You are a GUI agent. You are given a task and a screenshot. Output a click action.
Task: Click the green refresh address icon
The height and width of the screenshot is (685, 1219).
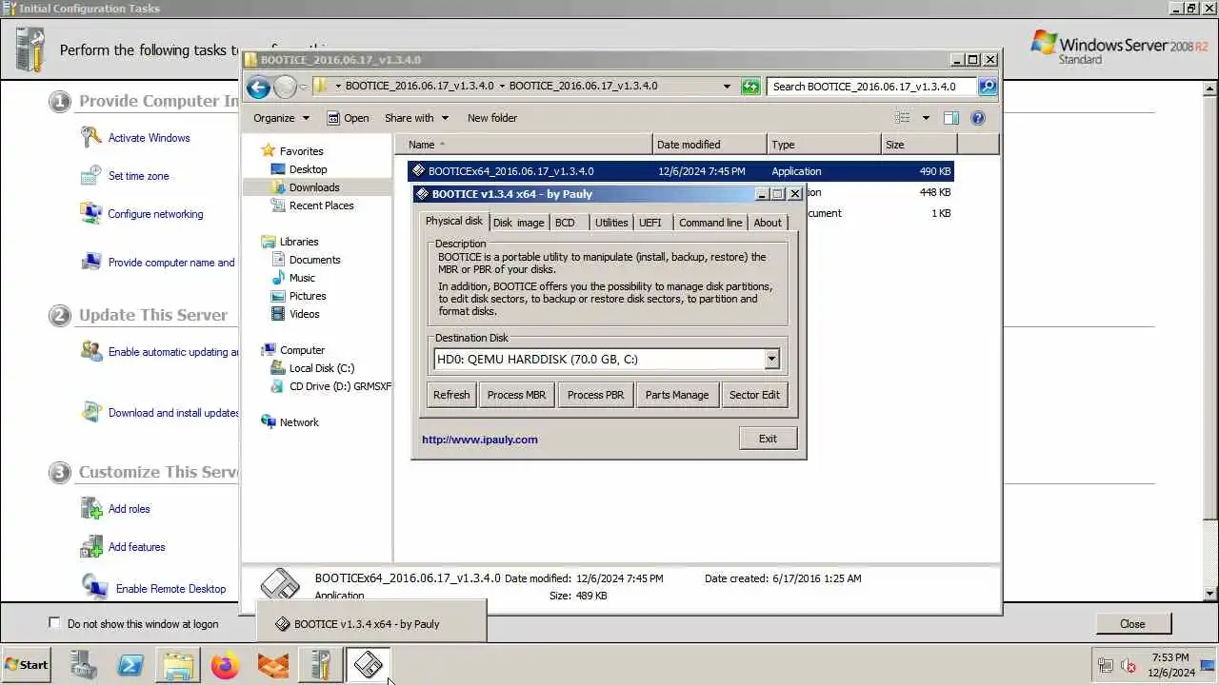750,87
